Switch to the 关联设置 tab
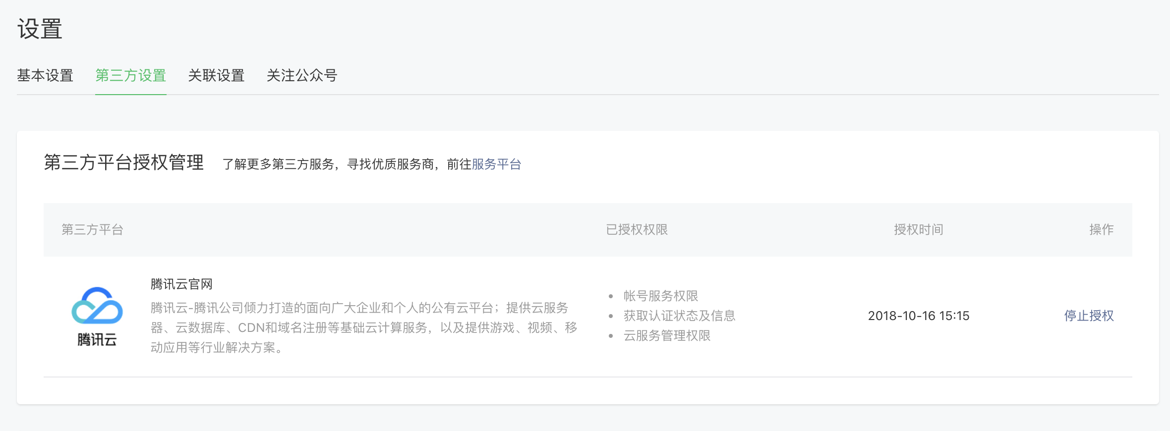This screenshot has width=1170, height=431. tap(216, 75)
